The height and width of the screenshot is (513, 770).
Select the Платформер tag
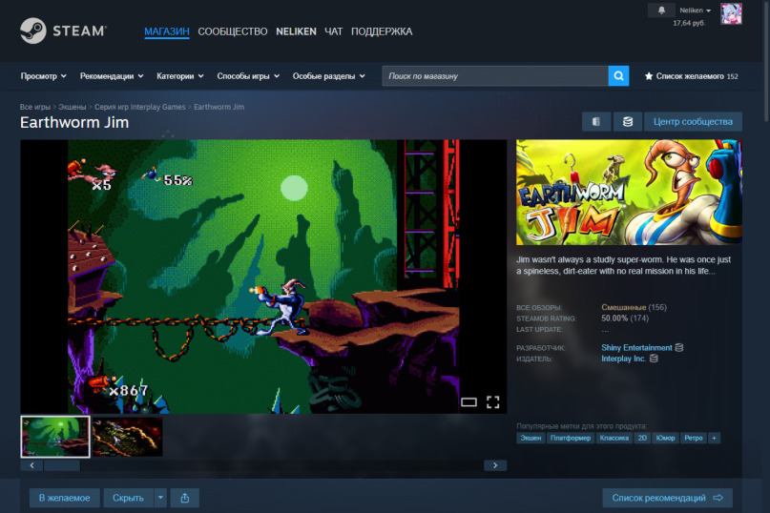tap(571, 438)
